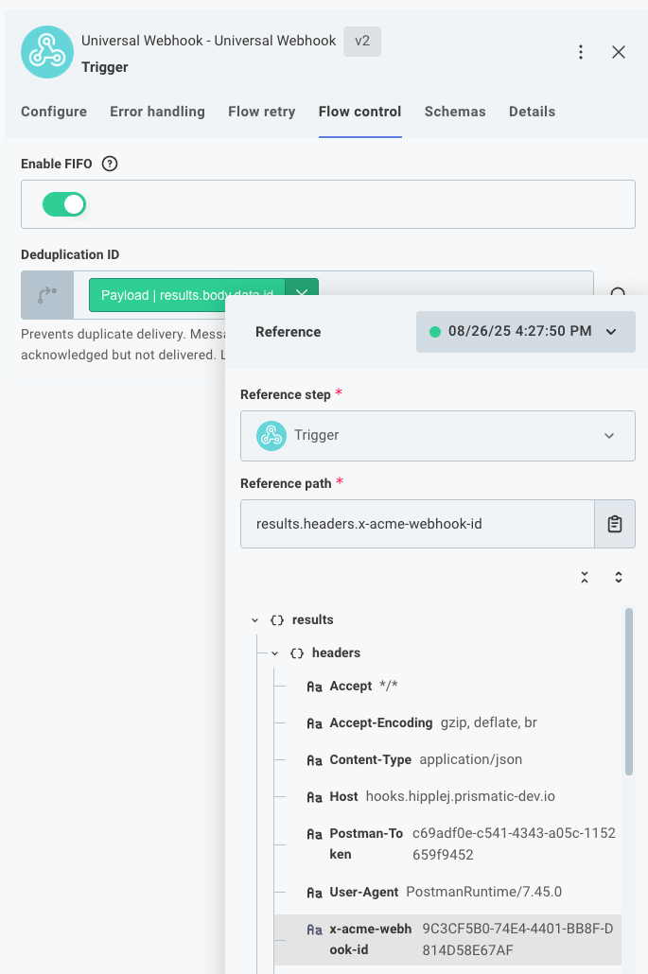
Task: Switch to the Error handling tab
Action: click(x=157, y=112)
